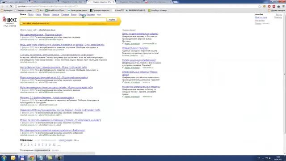Open 'Новый Яндекс.Браузер' ad link
This screenshot has width=286, height=161.
(135, 48)
